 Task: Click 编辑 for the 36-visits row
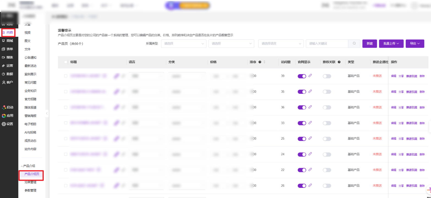(393, 108)
